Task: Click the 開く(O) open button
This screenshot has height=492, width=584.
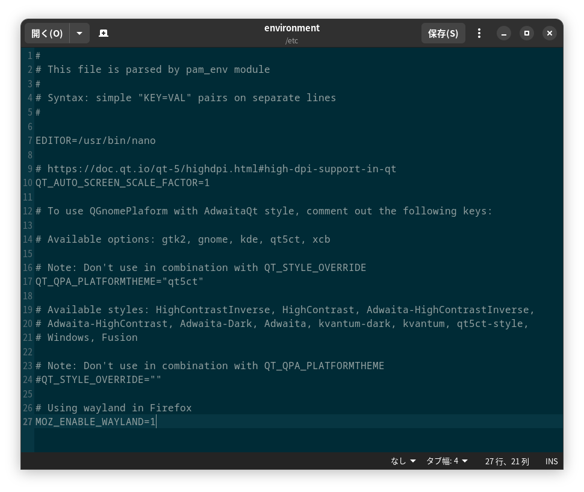Action: click(47, 34)
